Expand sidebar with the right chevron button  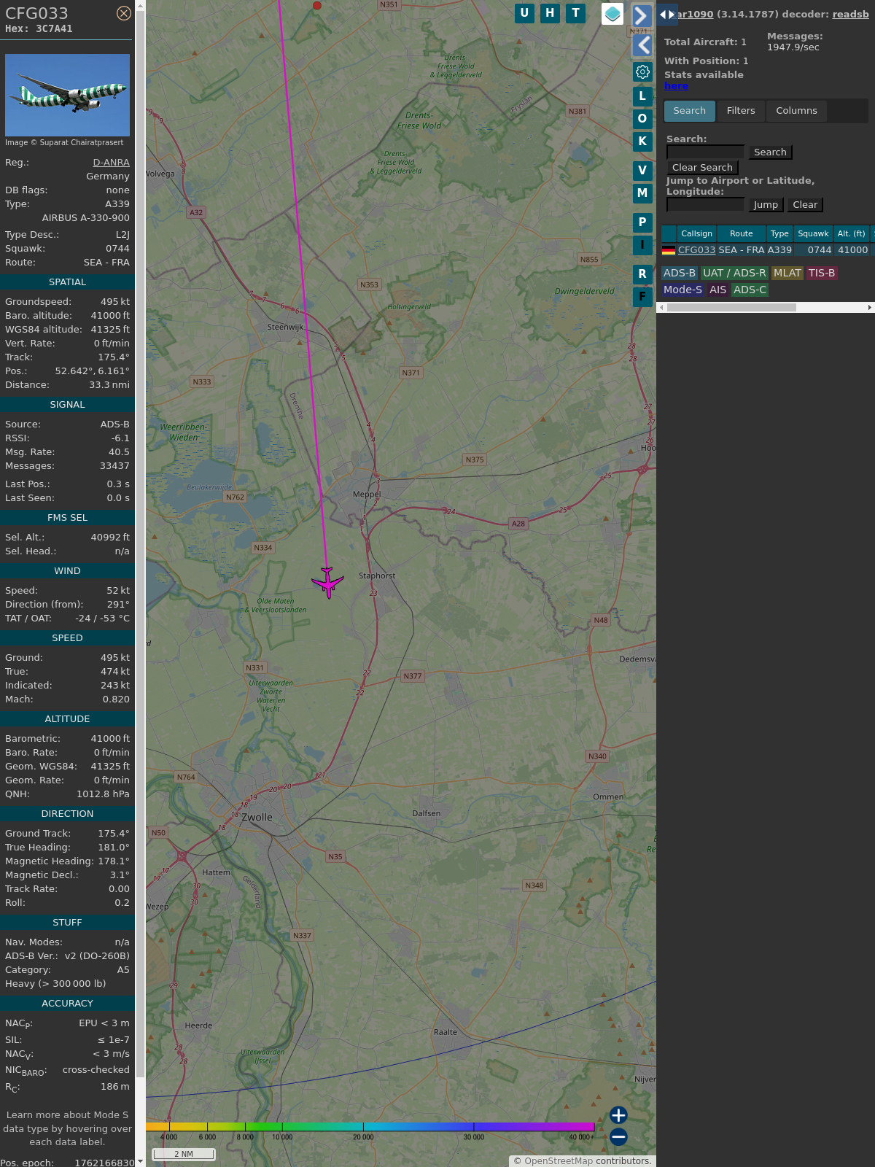coord(642,16)
